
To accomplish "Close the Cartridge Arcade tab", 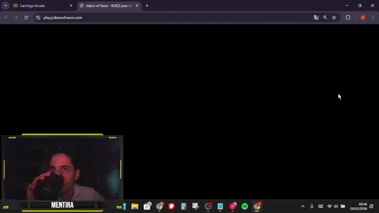I will point(71,6).
